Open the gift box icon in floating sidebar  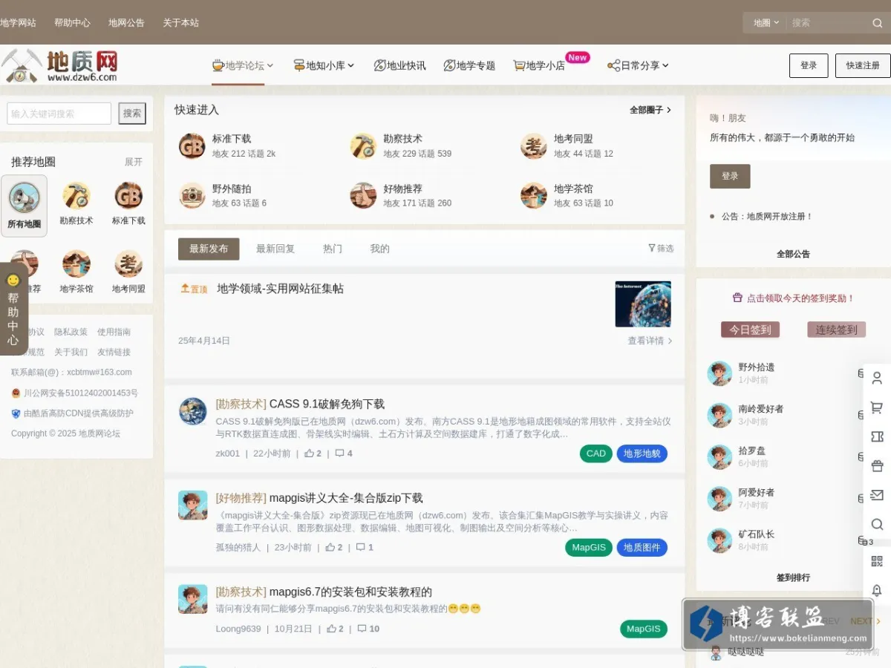(877, 466)
